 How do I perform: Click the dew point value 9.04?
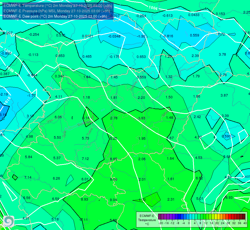point(113,200)
